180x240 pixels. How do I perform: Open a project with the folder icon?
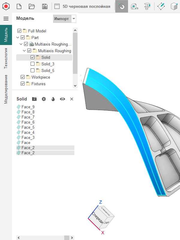pyautogui.click(x=32, y=6)
